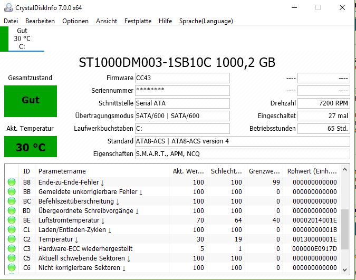Click the scroll up arrow of SMART list
This screenshot has width=356, height=280.
click(x=344, y=169)
